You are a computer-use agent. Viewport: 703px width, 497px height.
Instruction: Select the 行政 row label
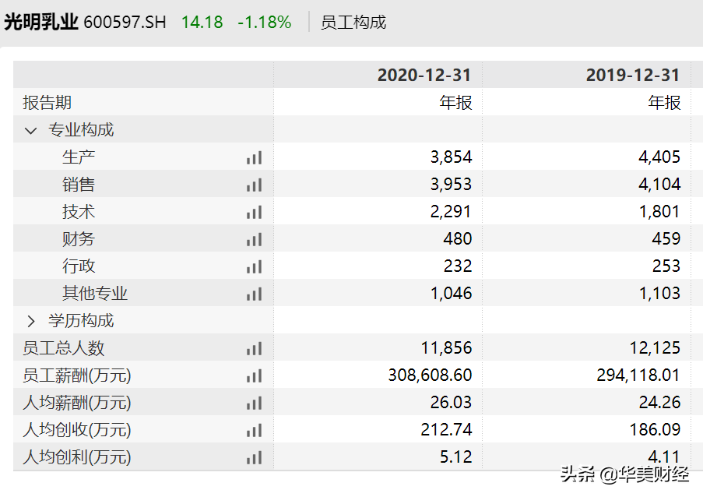pyautogui.click(x=79, y=266)
